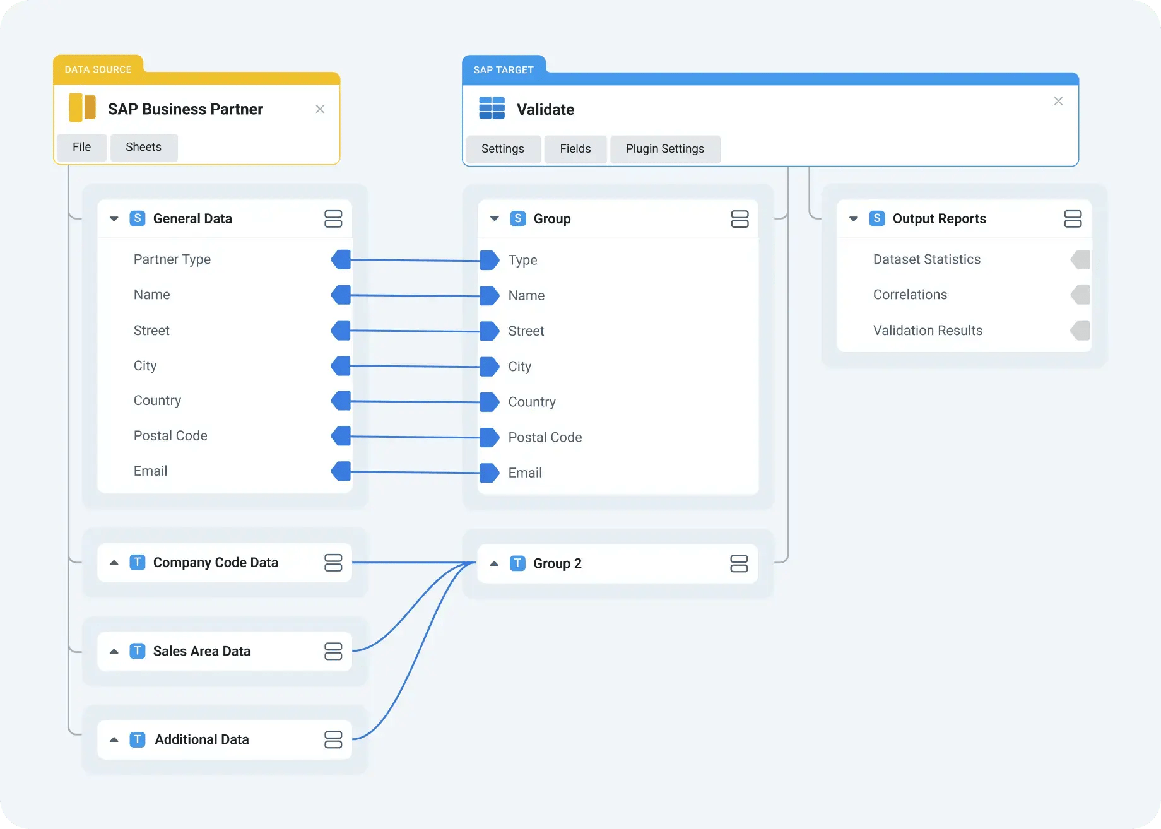The height and width of the screenshot is (829, 1161).
Task: Expand the Sales Area Data section
Action: [x=114, y=650]
